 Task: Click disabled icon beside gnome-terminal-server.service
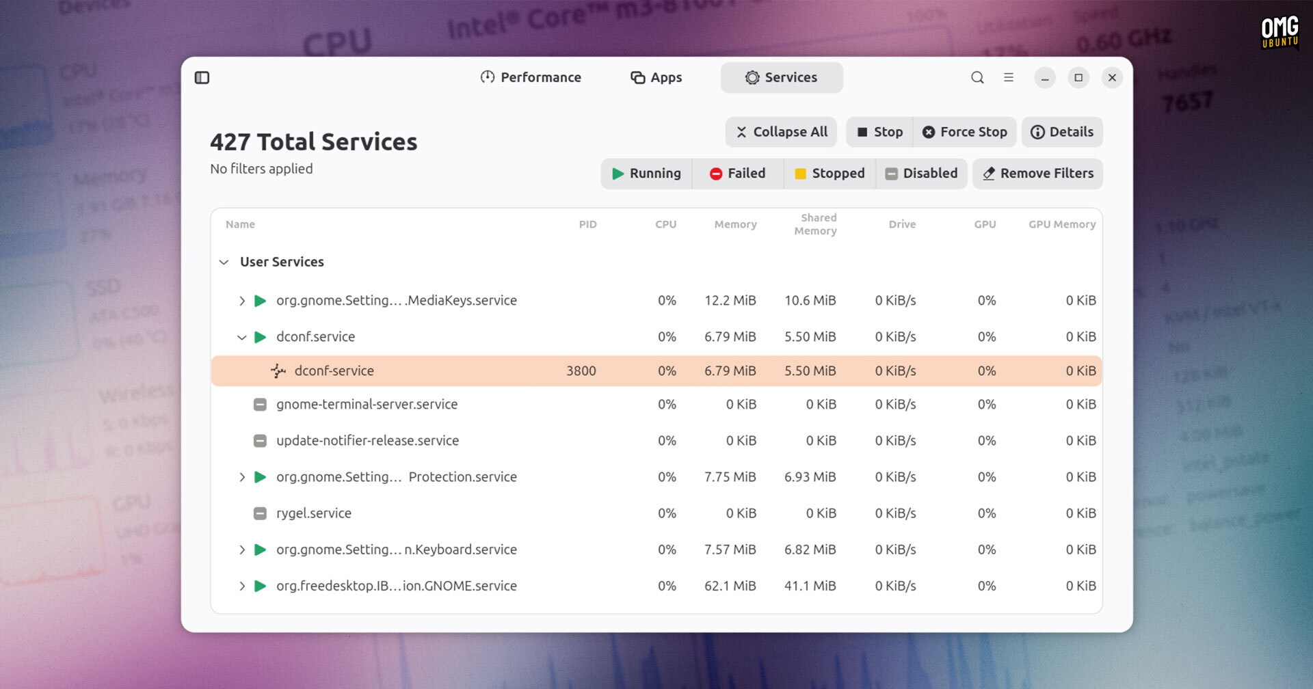[260, 405]
